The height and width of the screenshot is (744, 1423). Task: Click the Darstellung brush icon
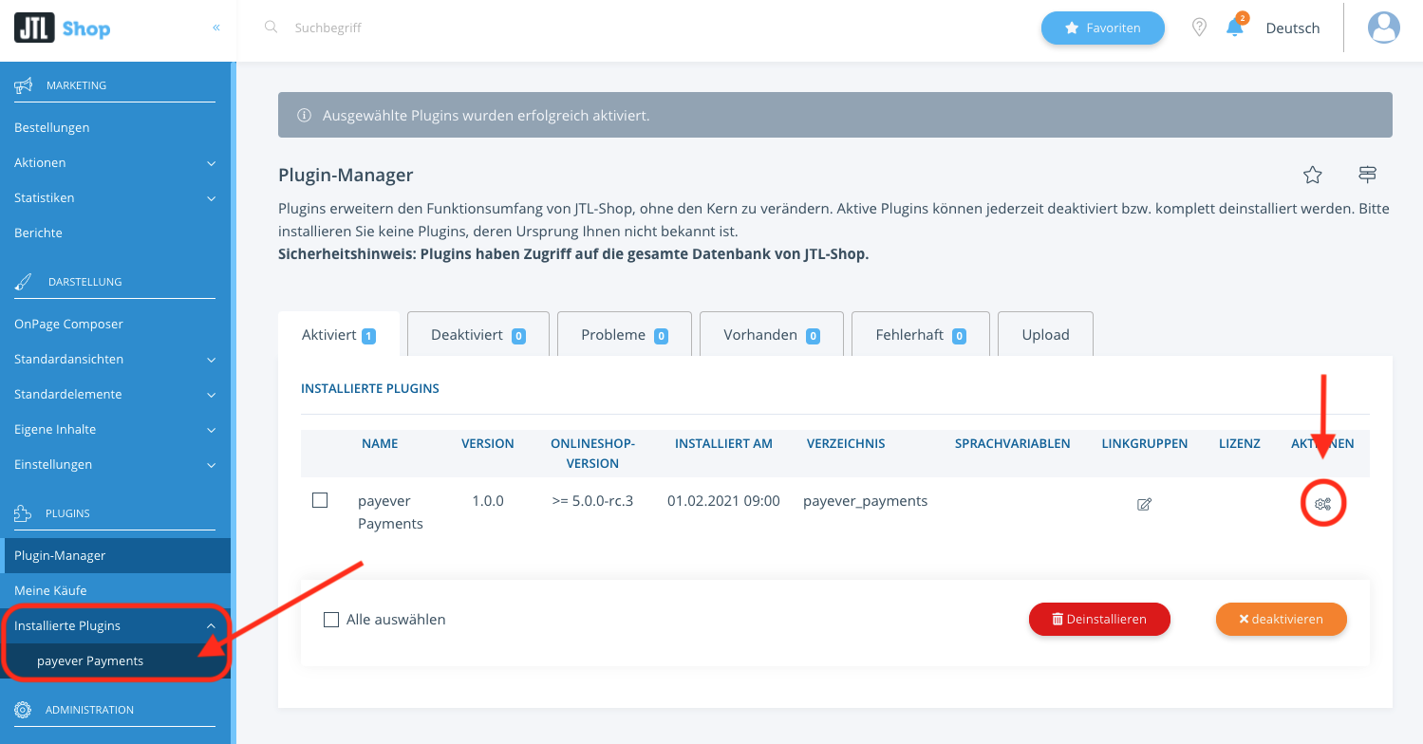coord(24,282)
